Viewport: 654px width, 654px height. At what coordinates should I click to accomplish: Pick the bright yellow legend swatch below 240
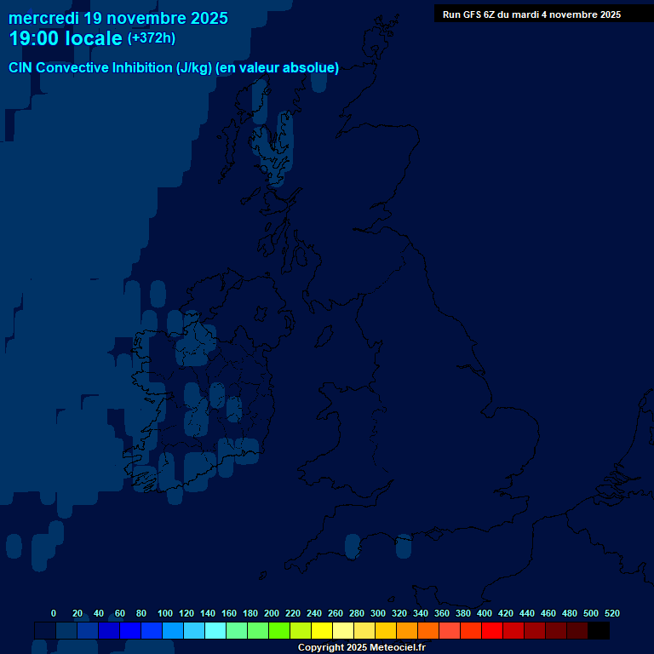(x=321, y=631)
